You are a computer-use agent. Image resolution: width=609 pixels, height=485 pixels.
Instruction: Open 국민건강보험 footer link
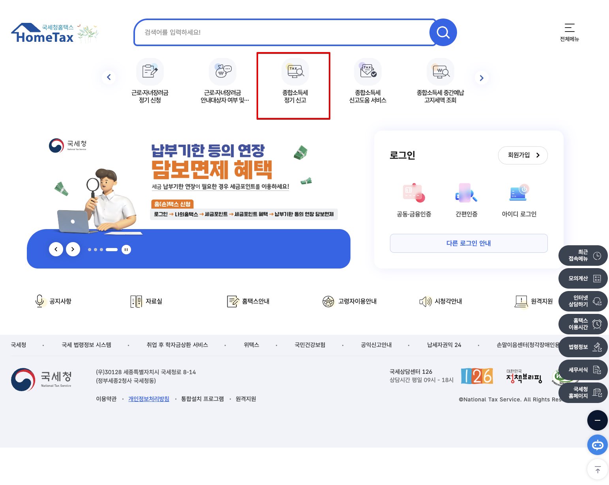(310, 345)
